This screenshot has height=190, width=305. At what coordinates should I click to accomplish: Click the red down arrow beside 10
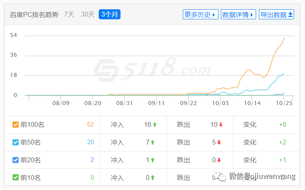coord(221,125)
